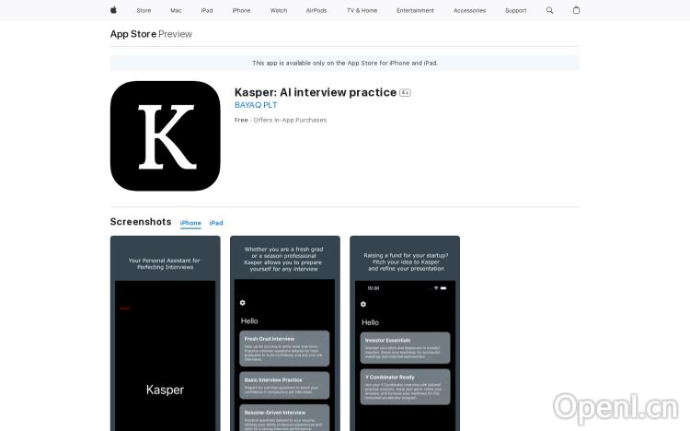This screenshot has width=690, height=431.
Task: Open the Investor Essentials screenshot
Action: 405,333
